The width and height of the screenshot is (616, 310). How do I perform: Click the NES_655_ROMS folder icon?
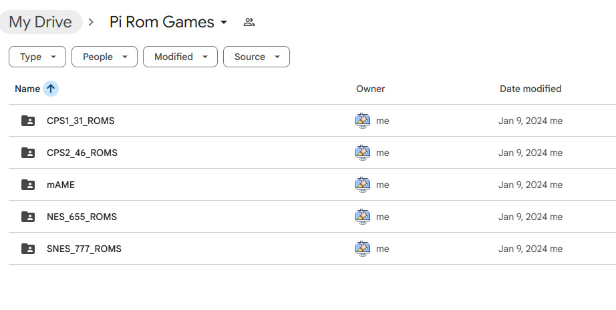[28, 217]
